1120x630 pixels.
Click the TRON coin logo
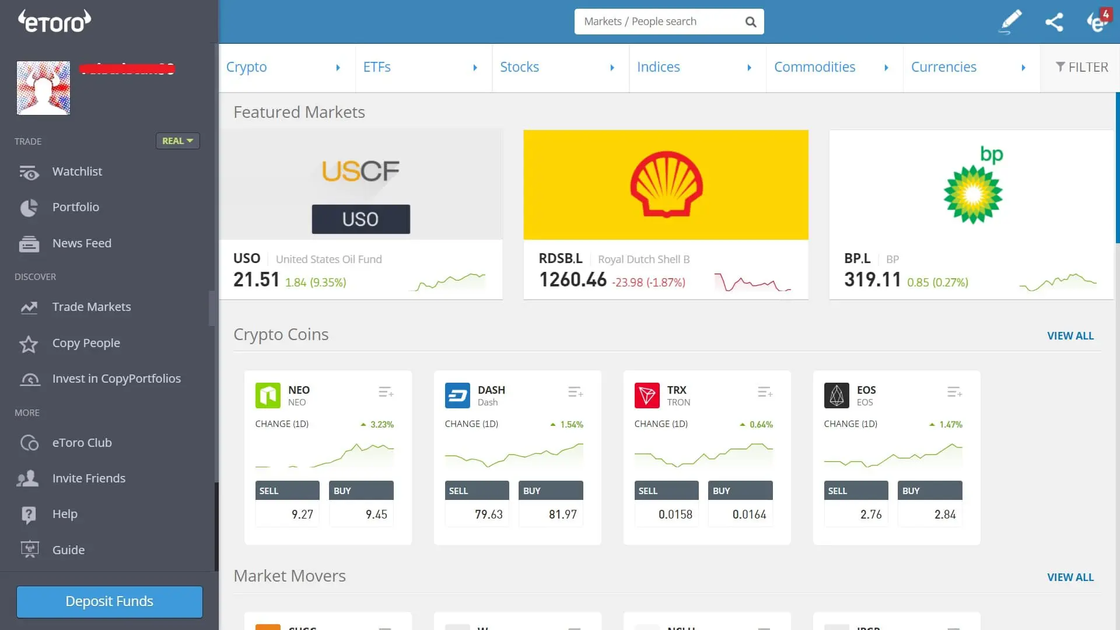click(x=647, y=395)
